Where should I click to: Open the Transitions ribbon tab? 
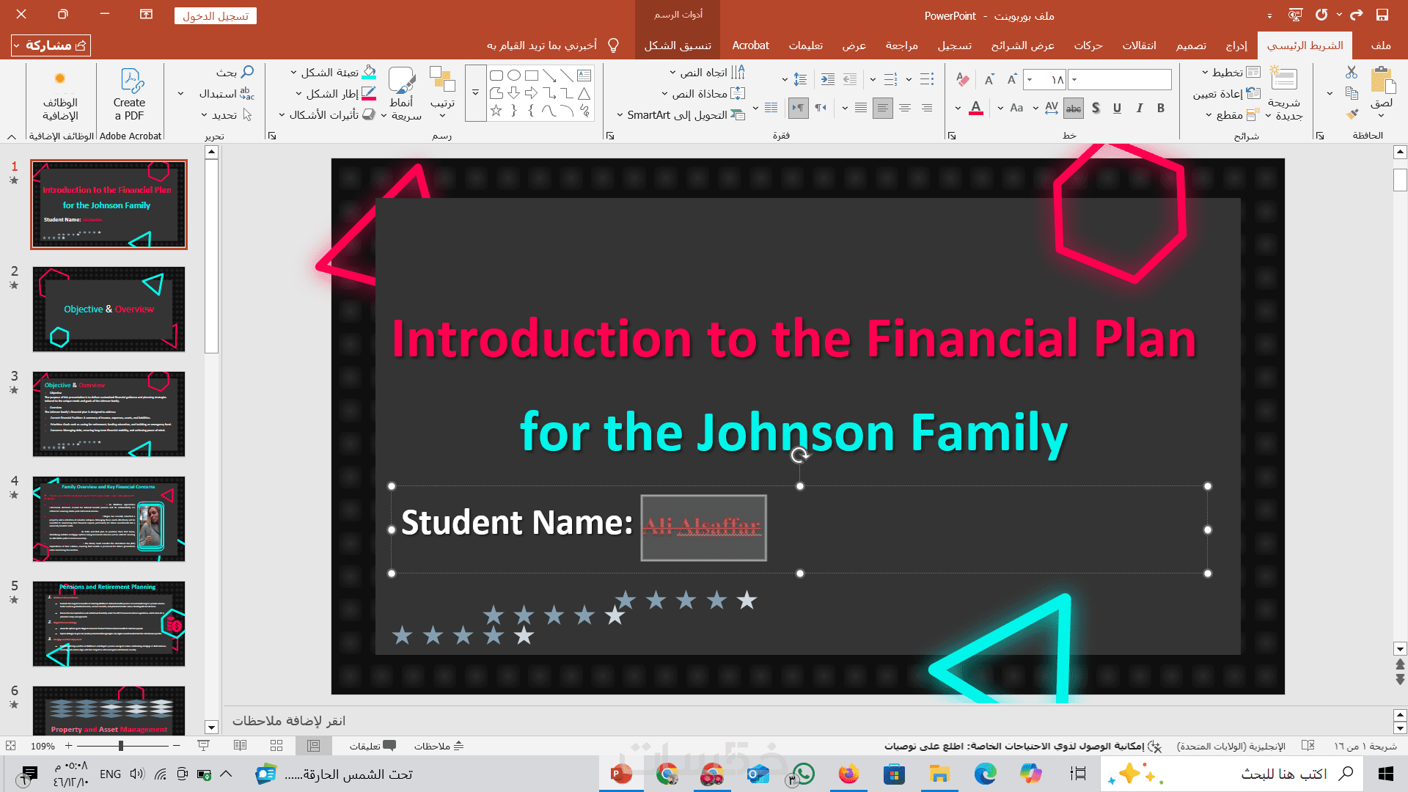tap(1139, 45)
